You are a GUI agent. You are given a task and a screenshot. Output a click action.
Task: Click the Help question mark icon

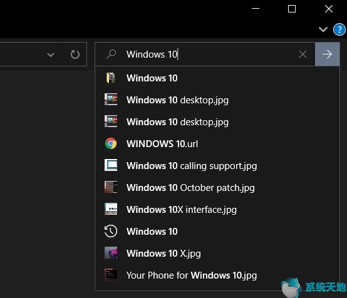pyautogui.click(x=339, y=29)
